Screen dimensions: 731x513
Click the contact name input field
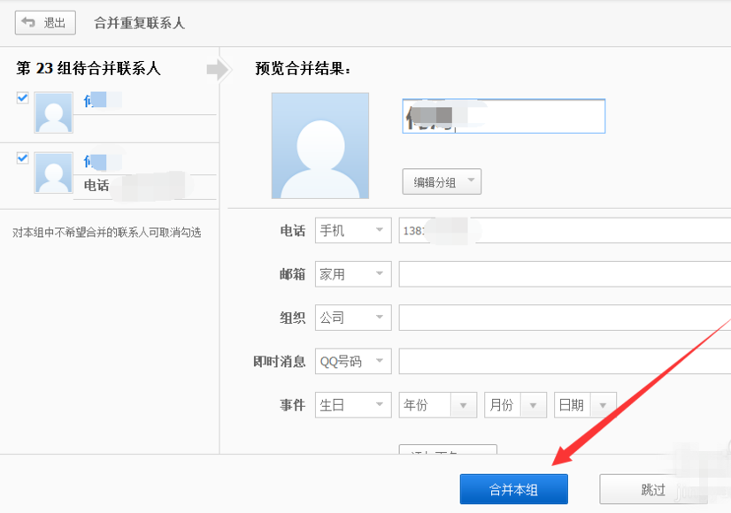tap(503, 116)
